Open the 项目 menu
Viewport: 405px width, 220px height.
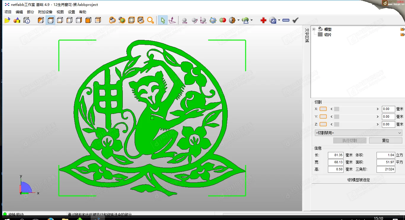click(x=8, y=12)
